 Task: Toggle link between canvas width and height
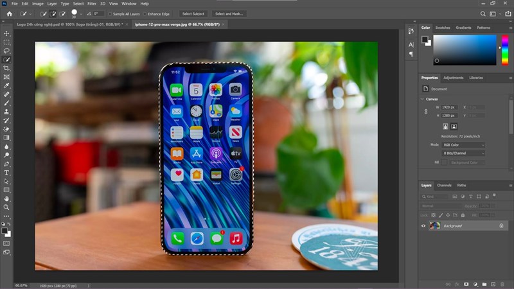[426, 111]
